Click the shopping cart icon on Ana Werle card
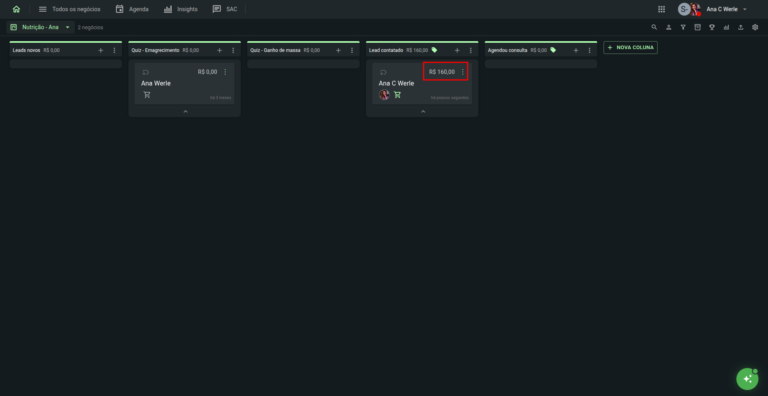The width and height of the screenshot is (768, 396). click(147, 95)
